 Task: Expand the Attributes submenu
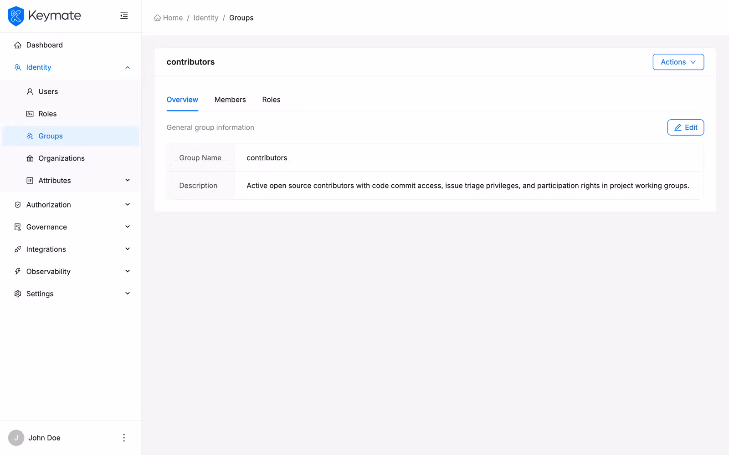pos(128,181)
